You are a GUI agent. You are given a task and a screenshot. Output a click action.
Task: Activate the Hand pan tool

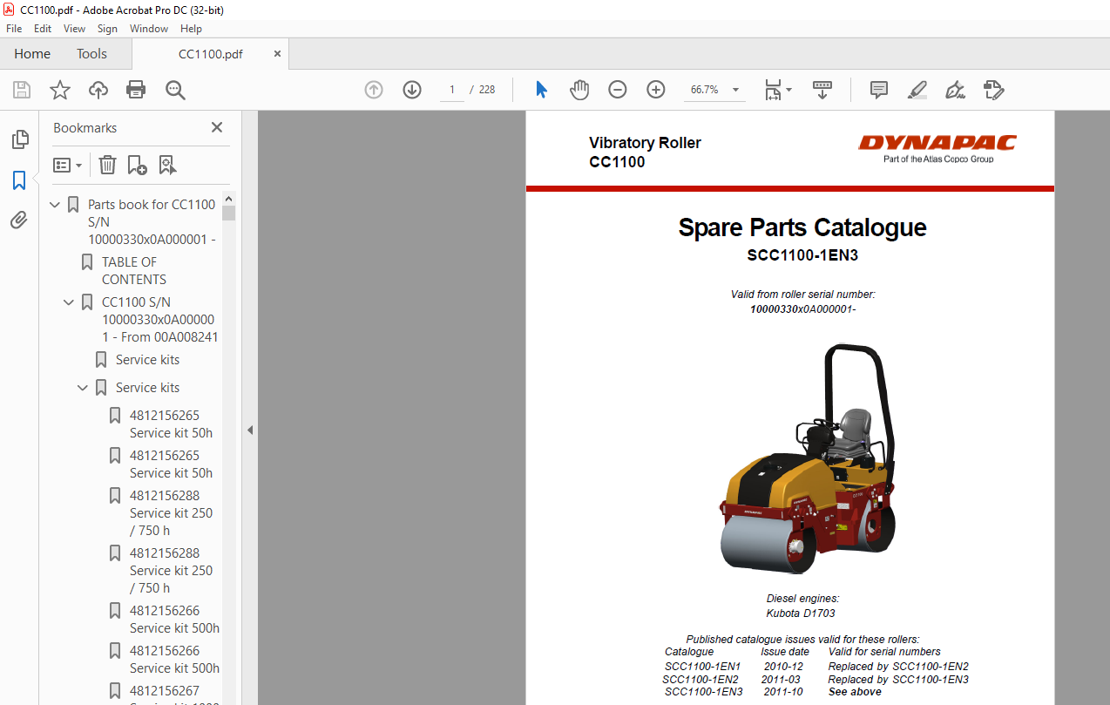tap(579, 90)
